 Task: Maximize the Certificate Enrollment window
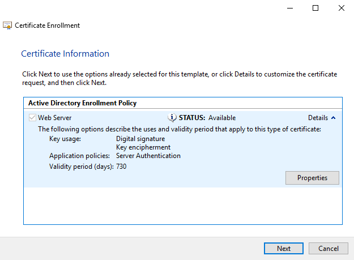pyautogui.click(x=315, y=8)
